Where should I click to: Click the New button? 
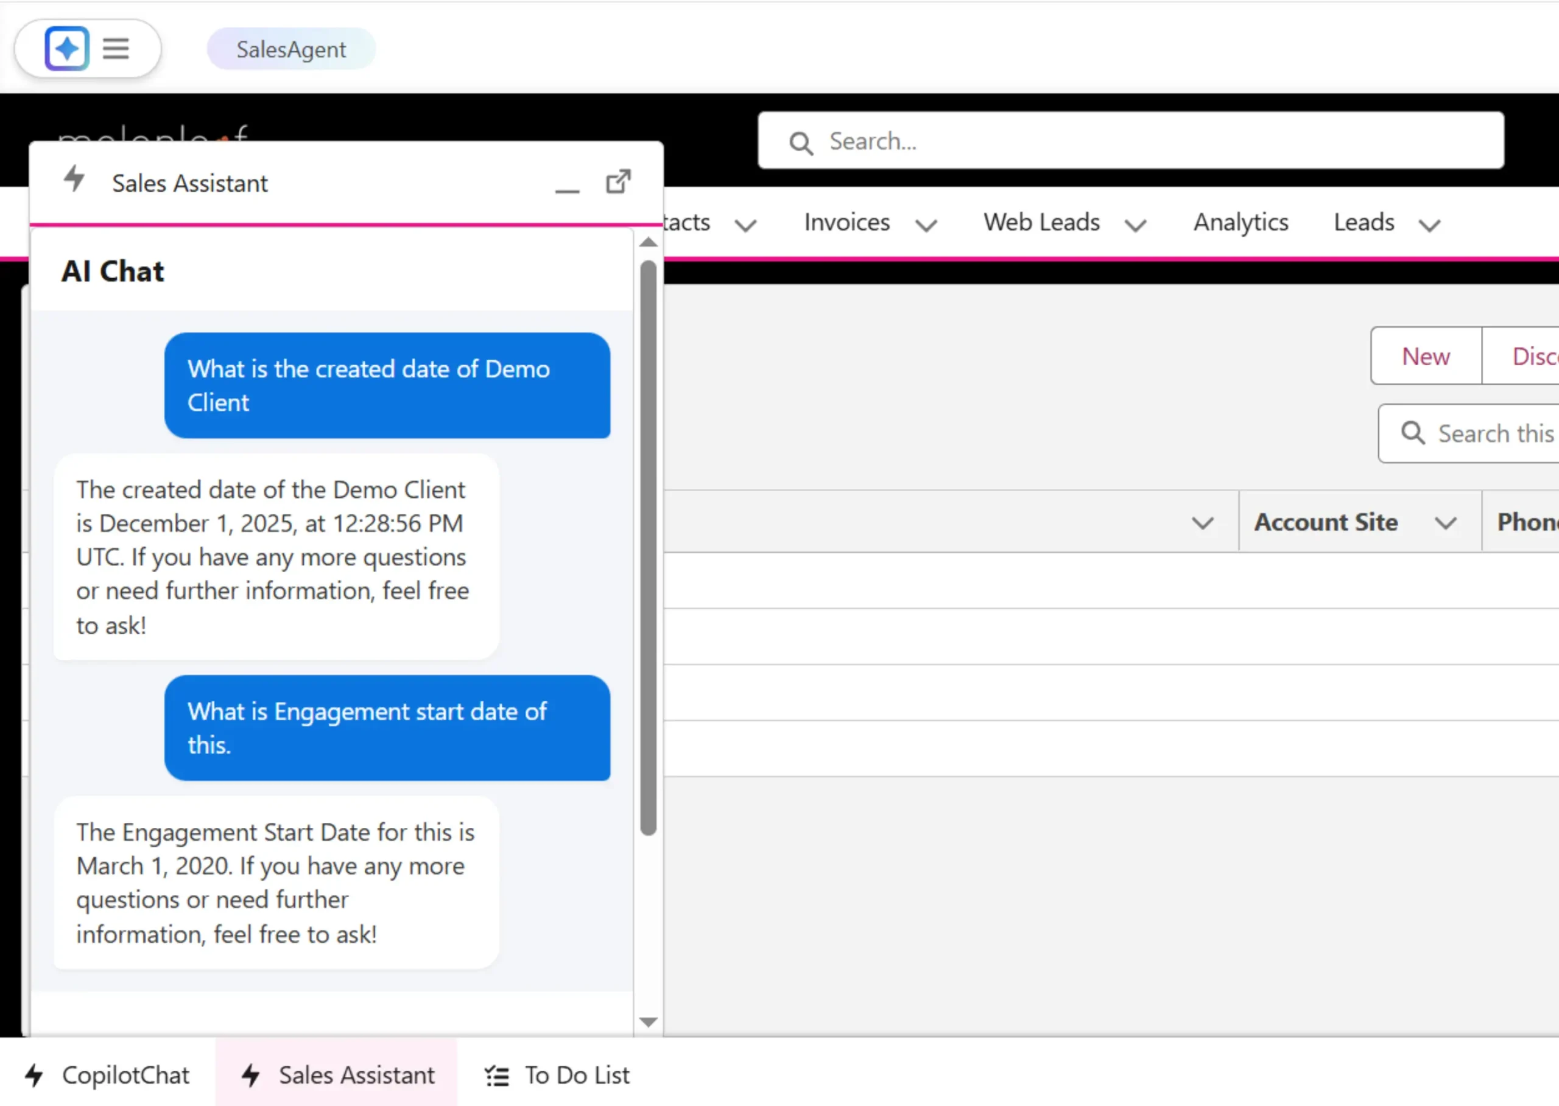[1426, 355]
